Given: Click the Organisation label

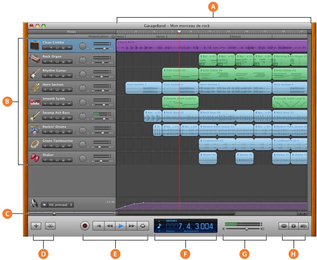Looking at the screenshot, I should 98,36.
